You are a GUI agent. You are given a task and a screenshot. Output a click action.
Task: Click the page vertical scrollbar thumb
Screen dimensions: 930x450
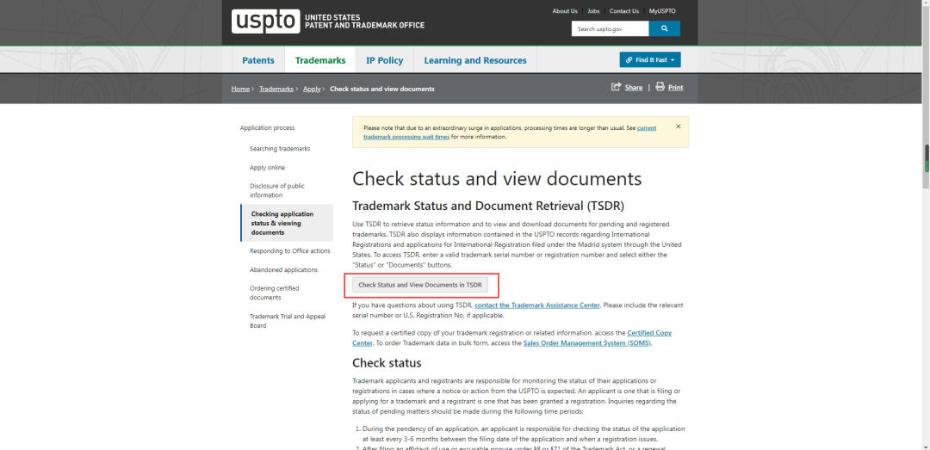click(927, 157)
